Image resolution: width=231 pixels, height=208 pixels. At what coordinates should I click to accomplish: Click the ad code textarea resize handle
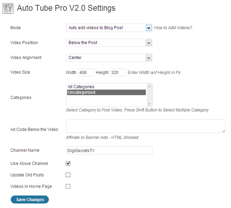pyautogui.click(x=224, y=131)
